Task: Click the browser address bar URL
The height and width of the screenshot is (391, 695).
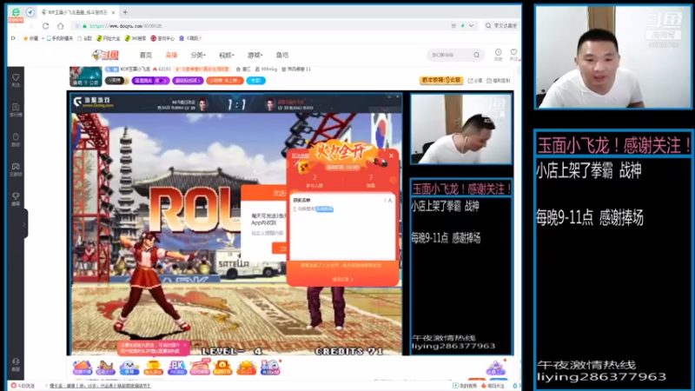Action: (125, 26)
